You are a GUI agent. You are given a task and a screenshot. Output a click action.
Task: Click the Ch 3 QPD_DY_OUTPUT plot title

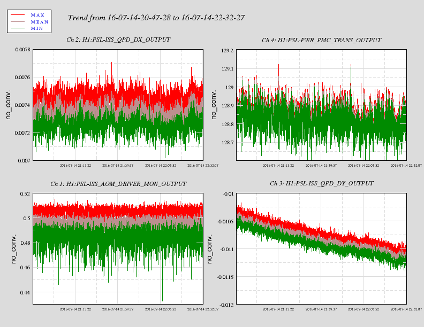(x=322, y=183)
